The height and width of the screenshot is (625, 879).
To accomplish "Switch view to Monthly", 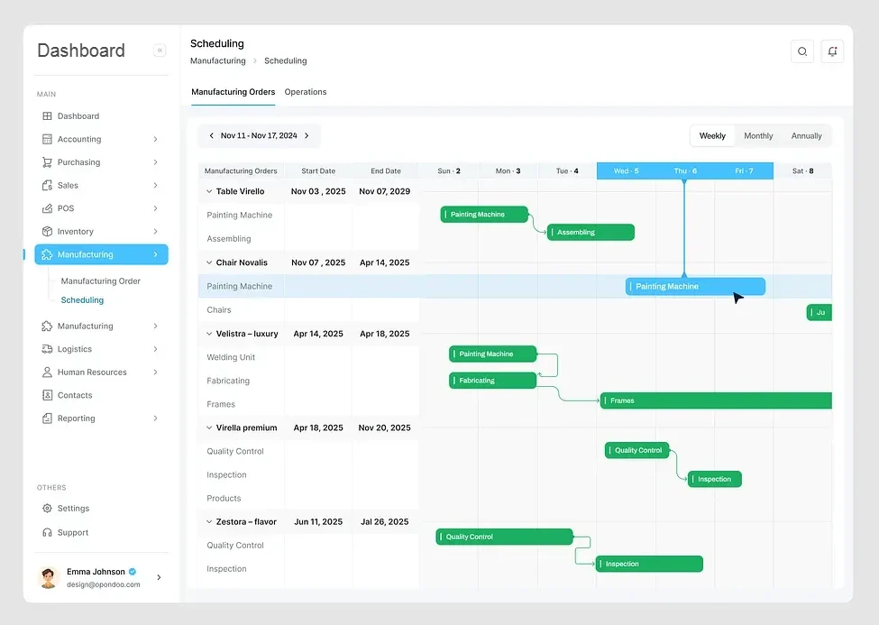I will pos(758,136).
